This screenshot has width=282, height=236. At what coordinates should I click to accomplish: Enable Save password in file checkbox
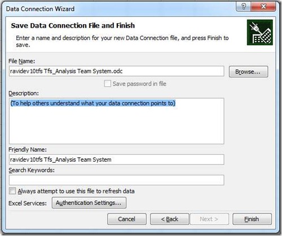click(x=107, y=83)
